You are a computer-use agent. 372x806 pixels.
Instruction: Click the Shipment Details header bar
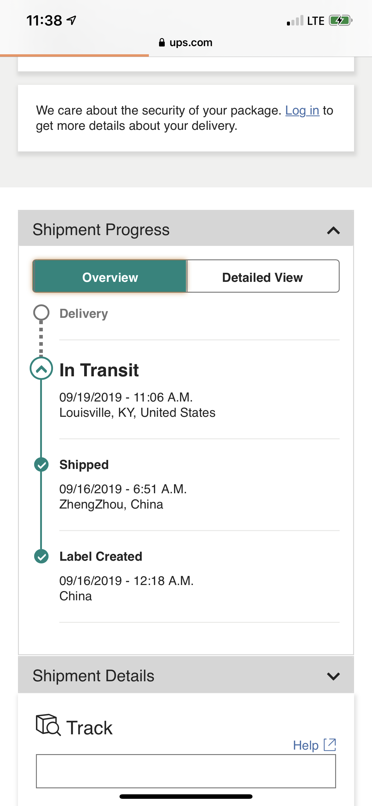pos(186,675)
